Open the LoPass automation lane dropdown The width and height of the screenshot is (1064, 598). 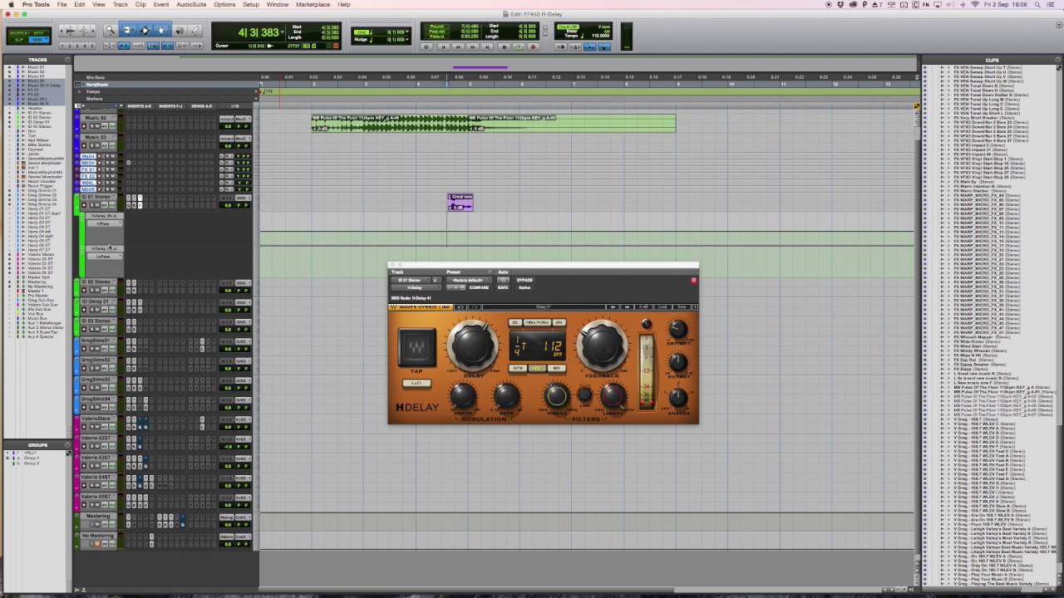coord(104,257)
